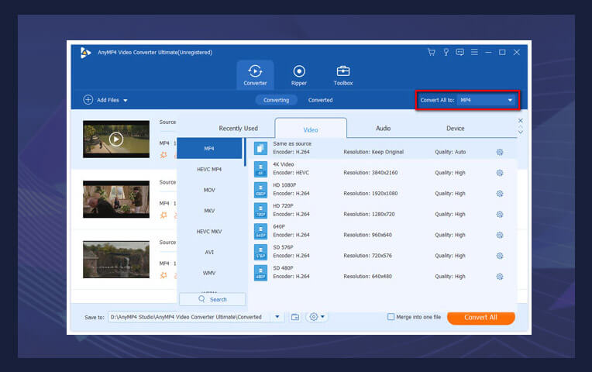Open the Convert All to MP4 dropdown
This screenshot has height=372, width=592.
[x=486, y=100]
